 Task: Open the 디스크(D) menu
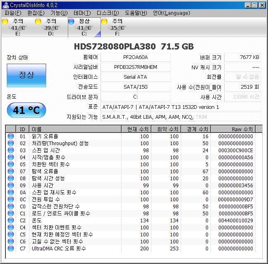tap(108, 13)
